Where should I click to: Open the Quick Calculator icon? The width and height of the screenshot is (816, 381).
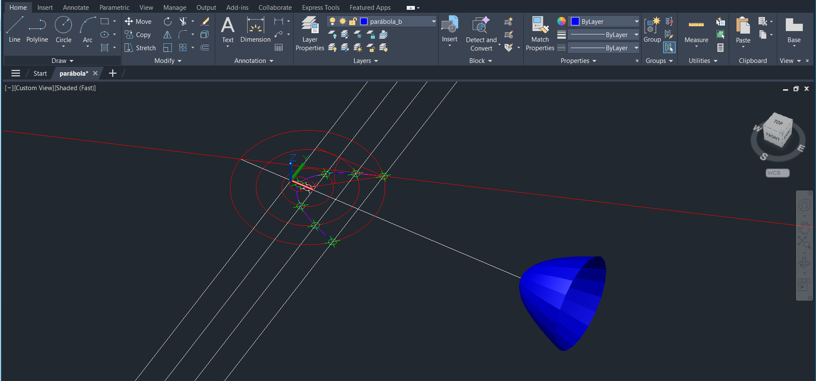[x=720, y=48]
